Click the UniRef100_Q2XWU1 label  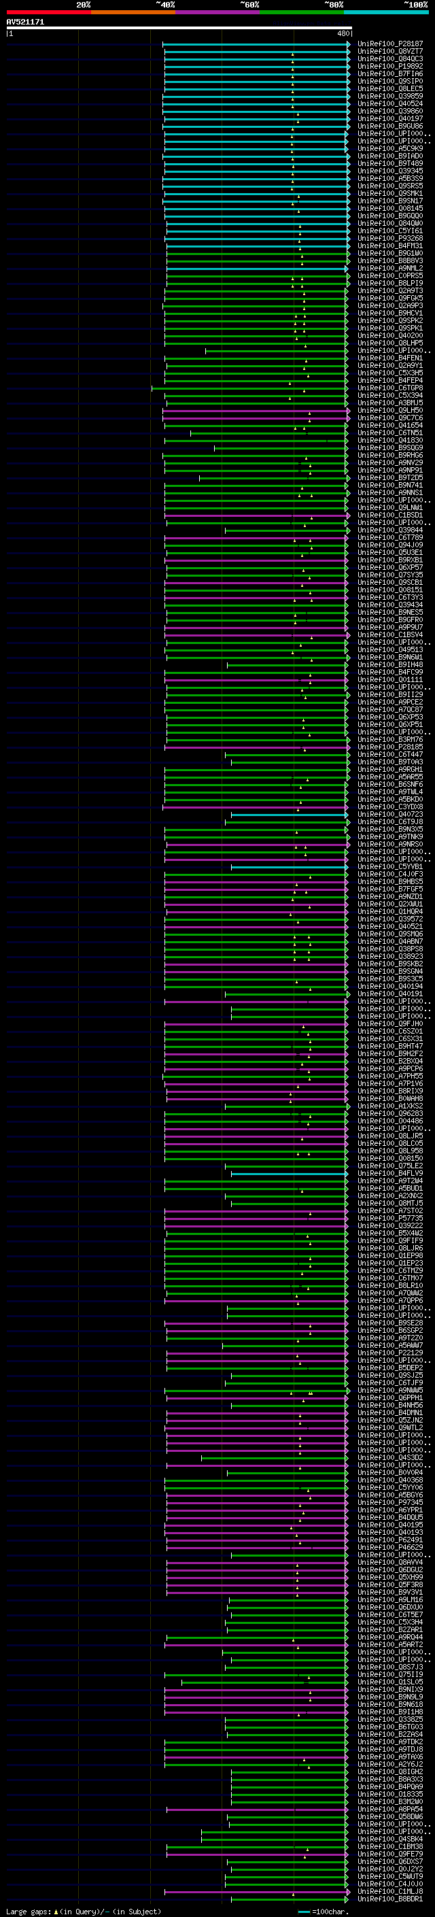tap(390, 904)
